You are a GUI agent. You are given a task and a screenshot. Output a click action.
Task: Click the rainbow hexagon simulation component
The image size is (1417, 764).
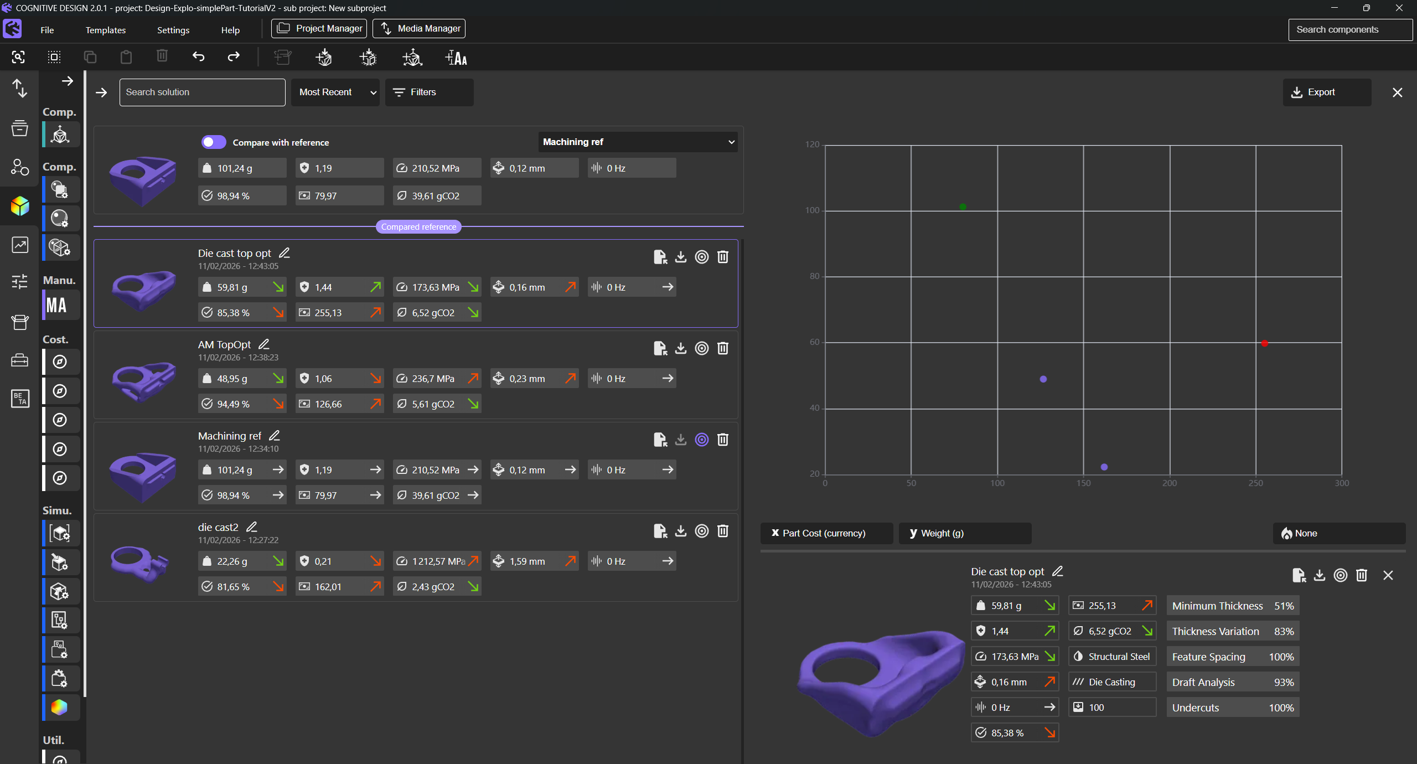[x=60, y=707]
